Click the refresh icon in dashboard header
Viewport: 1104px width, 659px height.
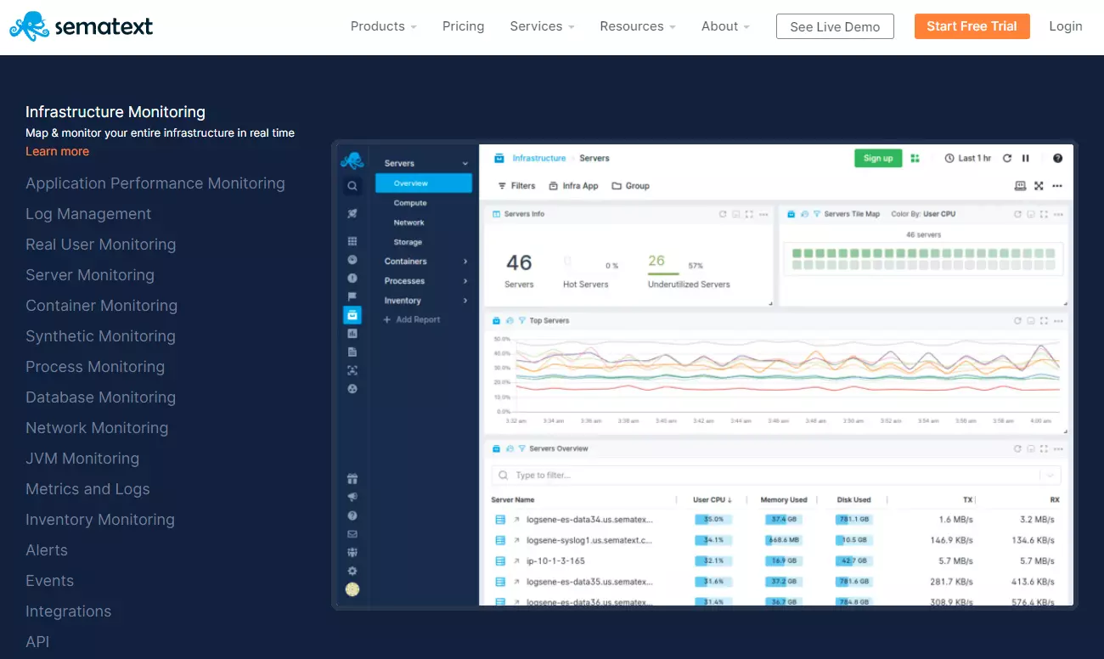[x=1007, y=158]
